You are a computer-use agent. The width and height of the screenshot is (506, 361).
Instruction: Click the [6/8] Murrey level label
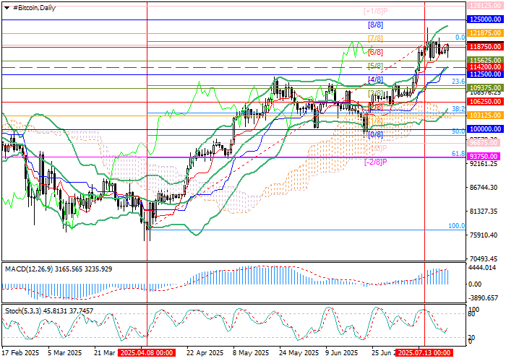(x=375, y=52)
